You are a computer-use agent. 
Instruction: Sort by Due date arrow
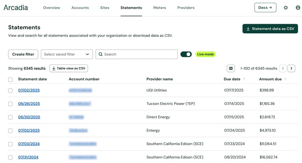244,79
